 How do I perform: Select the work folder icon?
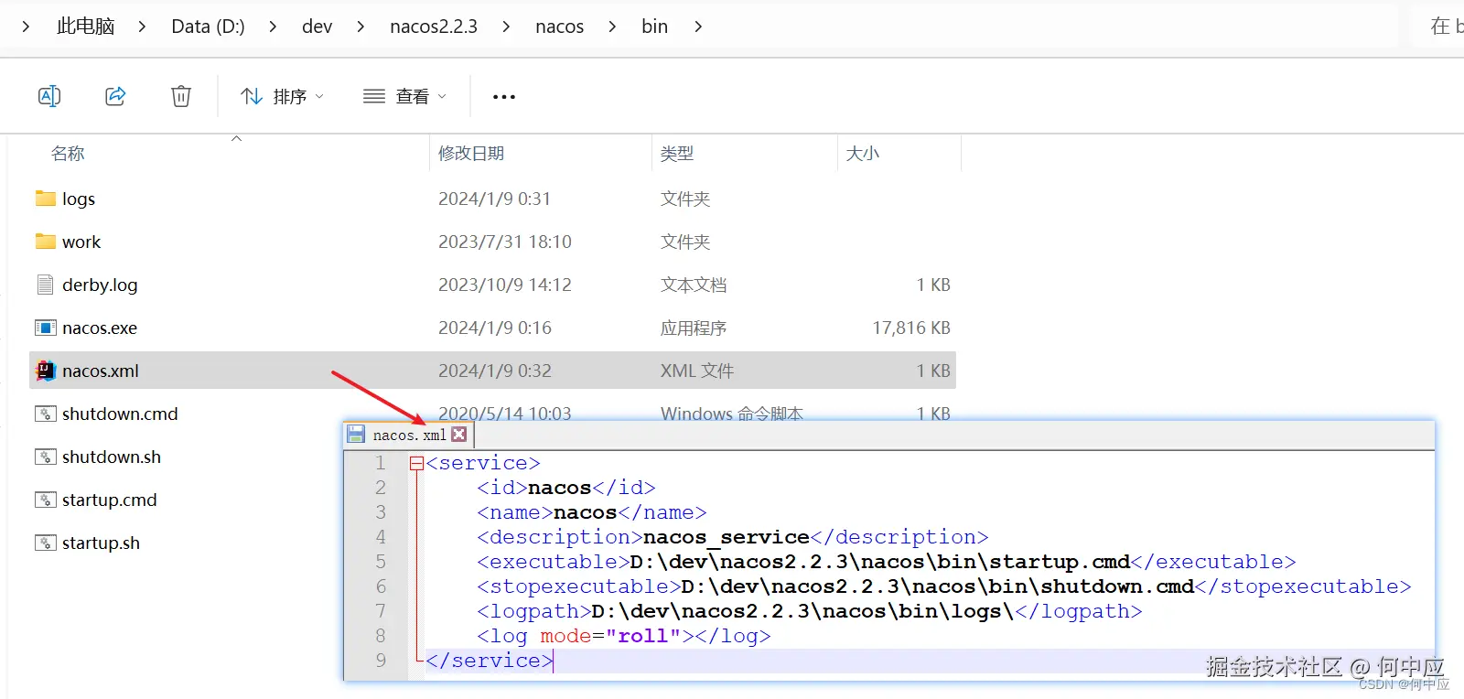[46, 242]
